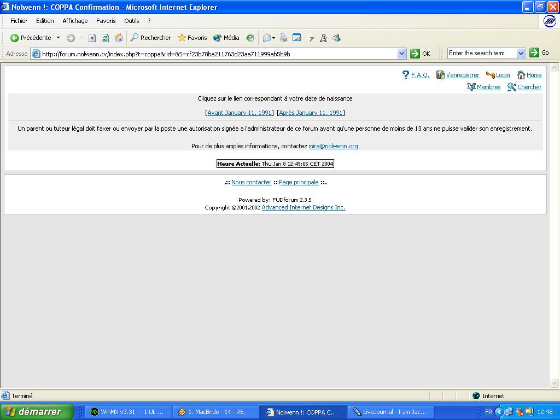Image resolution: width=560 pixels, height=420 pixels.
Task: Click the s'enregistrer link
Action: tap(462, 75)
